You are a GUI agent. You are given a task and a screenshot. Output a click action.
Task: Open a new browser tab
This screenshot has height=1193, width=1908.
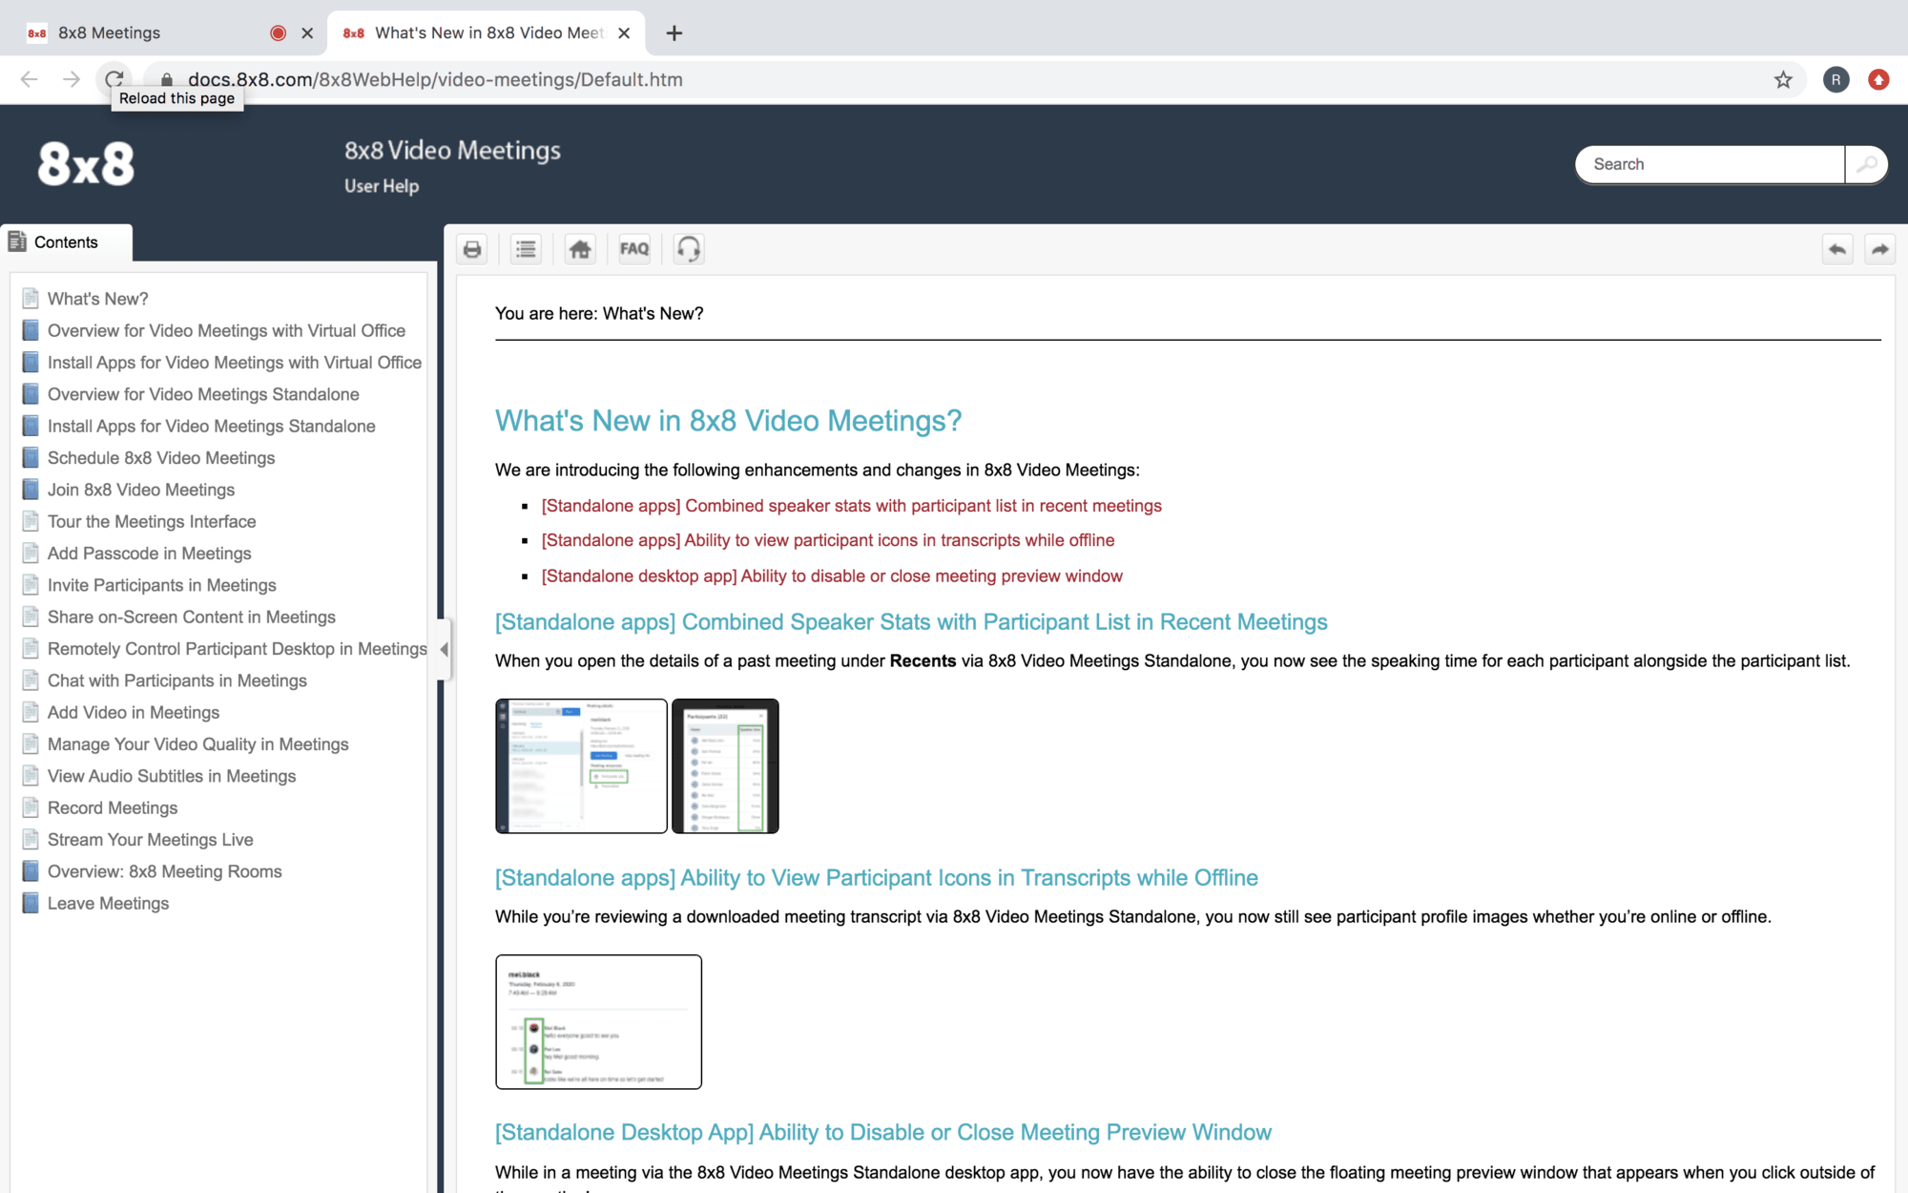point(674,33)
